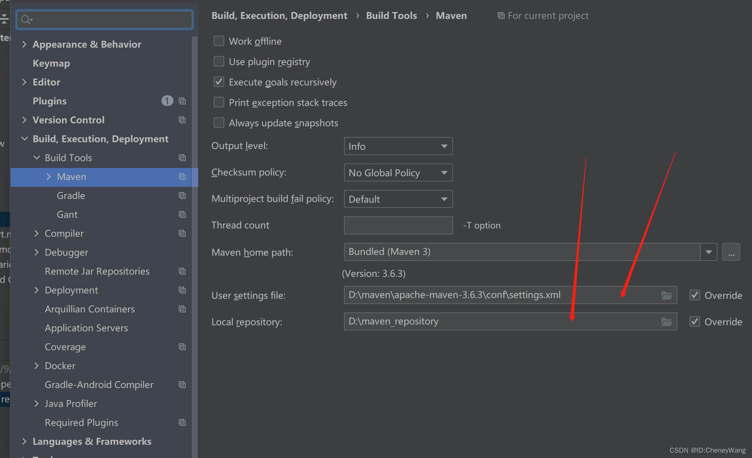Image resolution: width=752 pixels, height=458 pixels.
Task: Open Maven home path dropdown arrow
Action: pyautogui.click(x=708, y=252)
